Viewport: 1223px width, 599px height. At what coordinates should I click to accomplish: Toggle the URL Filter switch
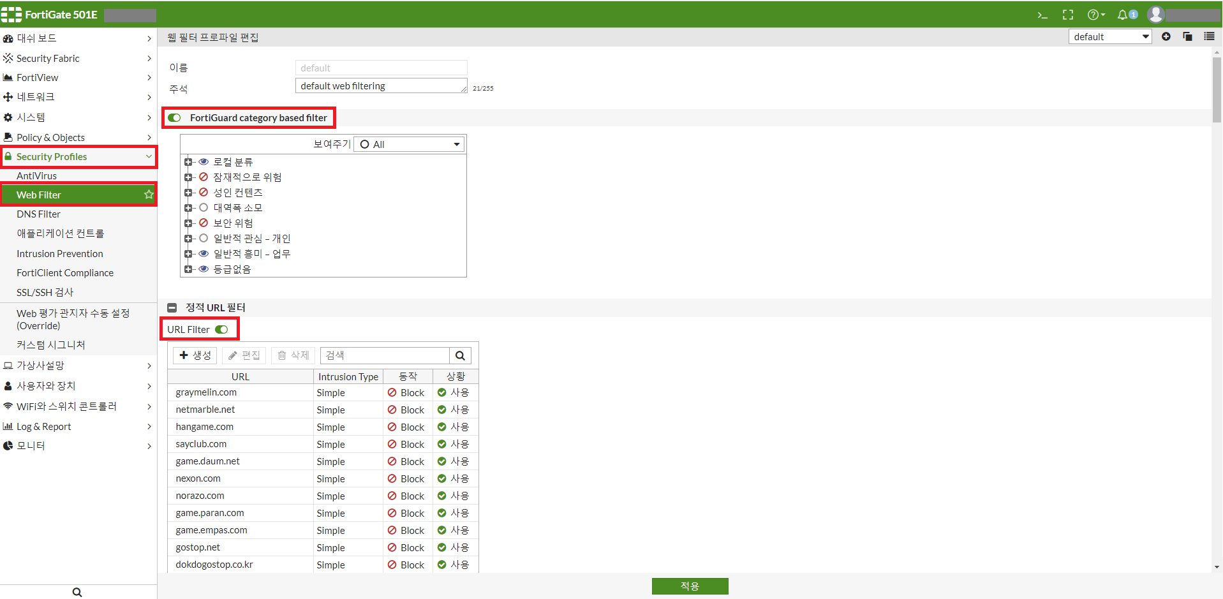pyautogui.click(x=221, y=329)
